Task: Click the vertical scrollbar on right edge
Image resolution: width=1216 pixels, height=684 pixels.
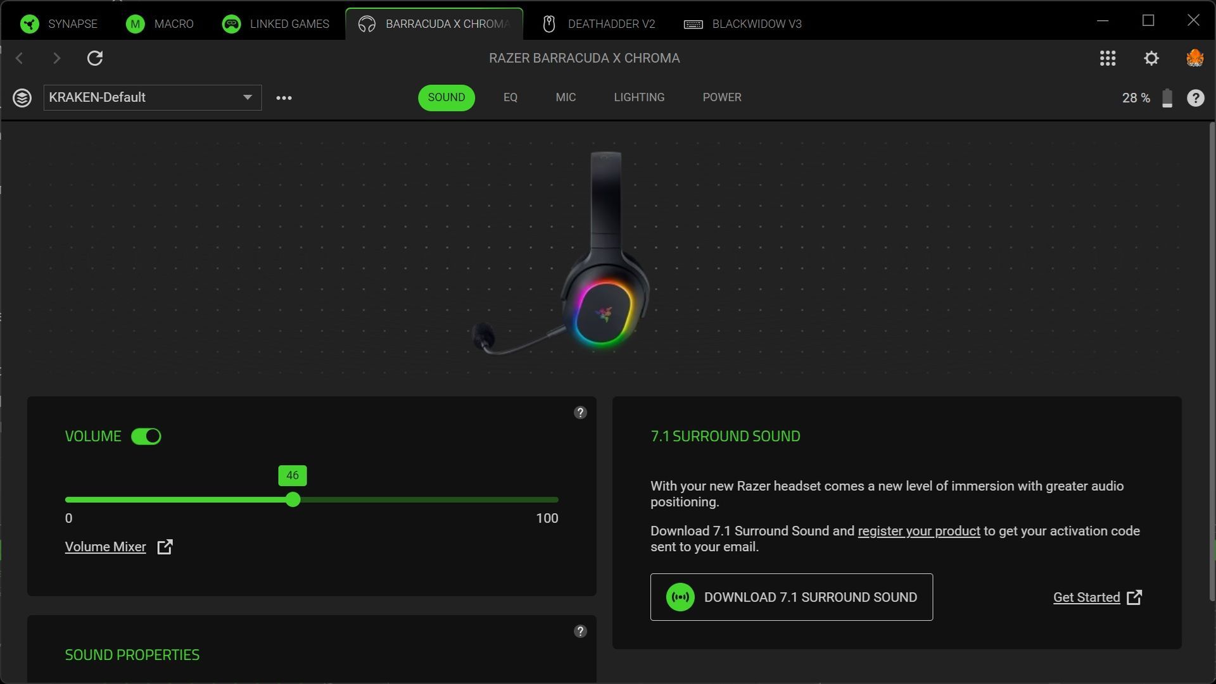Action: click(x=1212, y=361)
